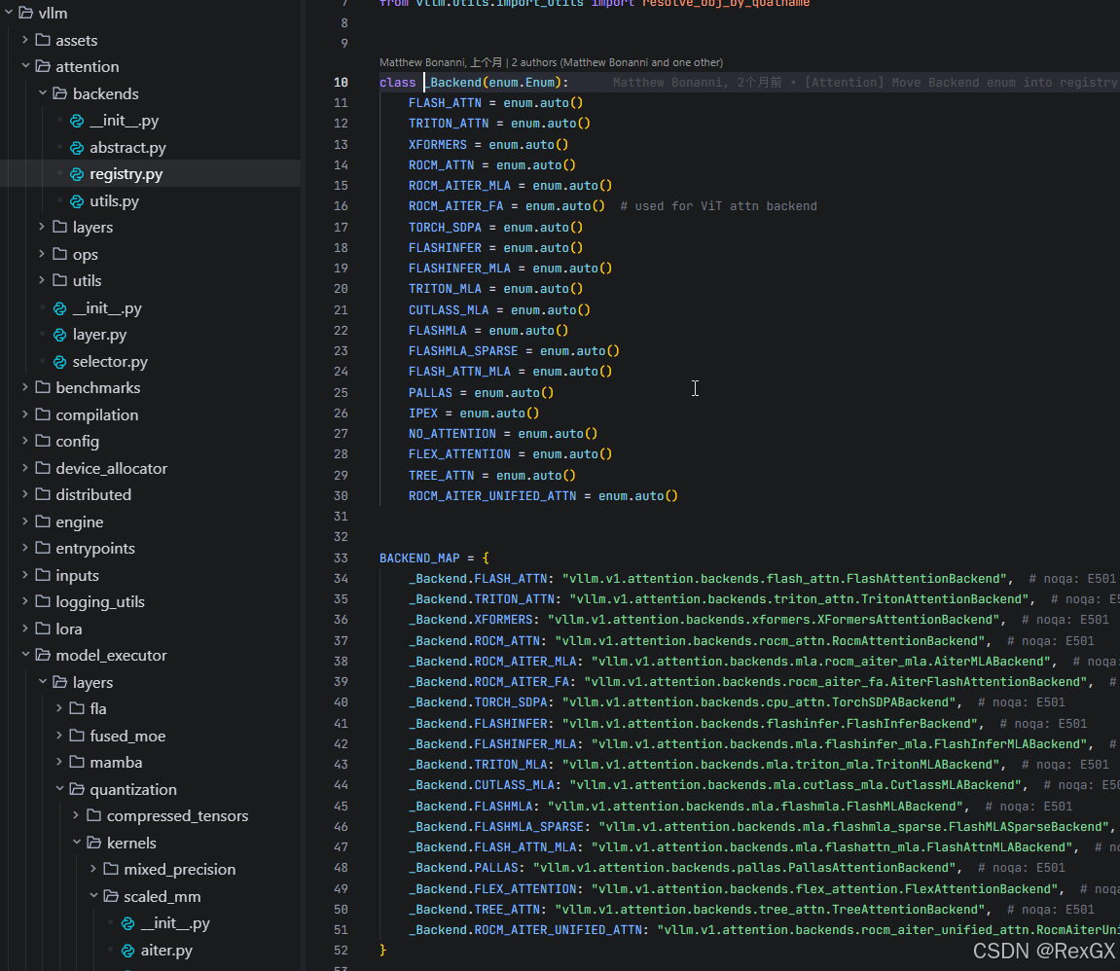Collapse the backends folder chevron

pos(43,93)
